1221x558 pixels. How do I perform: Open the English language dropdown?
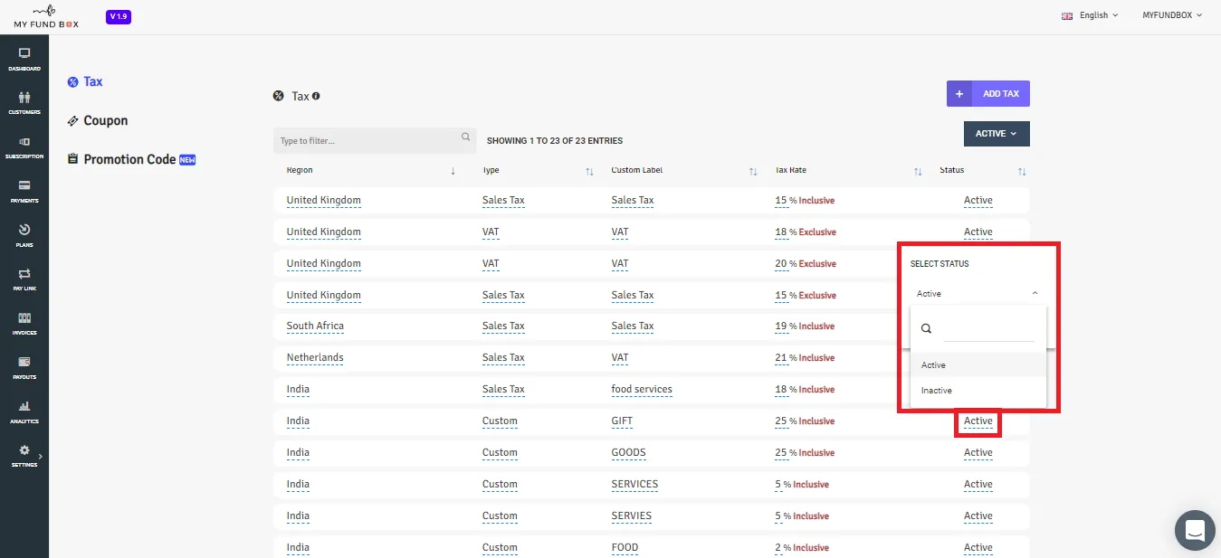coord(1090,15)
